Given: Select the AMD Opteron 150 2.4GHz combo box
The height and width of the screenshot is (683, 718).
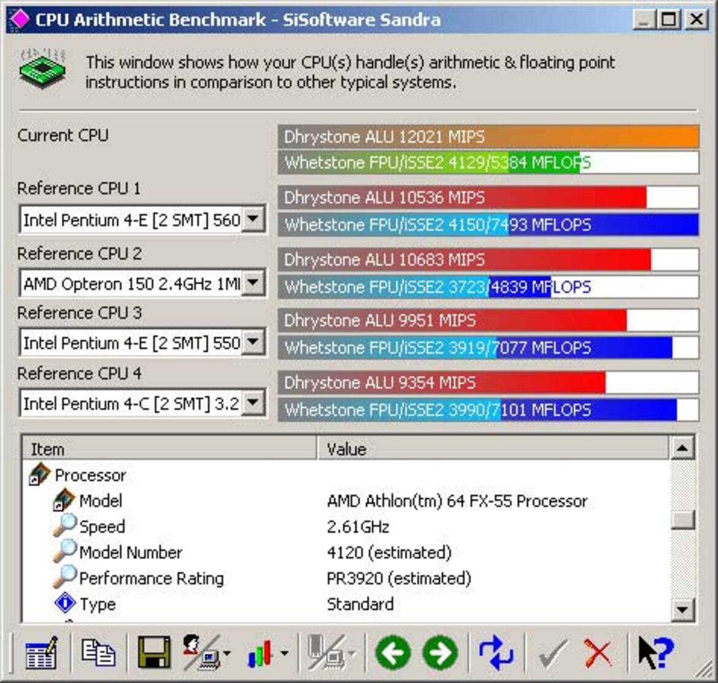Looking at the screenshot, I should [142, 284].
